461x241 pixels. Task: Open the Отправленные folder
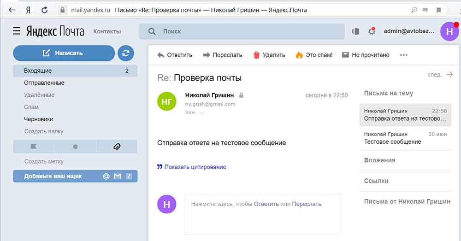click(x=44, y=83)
